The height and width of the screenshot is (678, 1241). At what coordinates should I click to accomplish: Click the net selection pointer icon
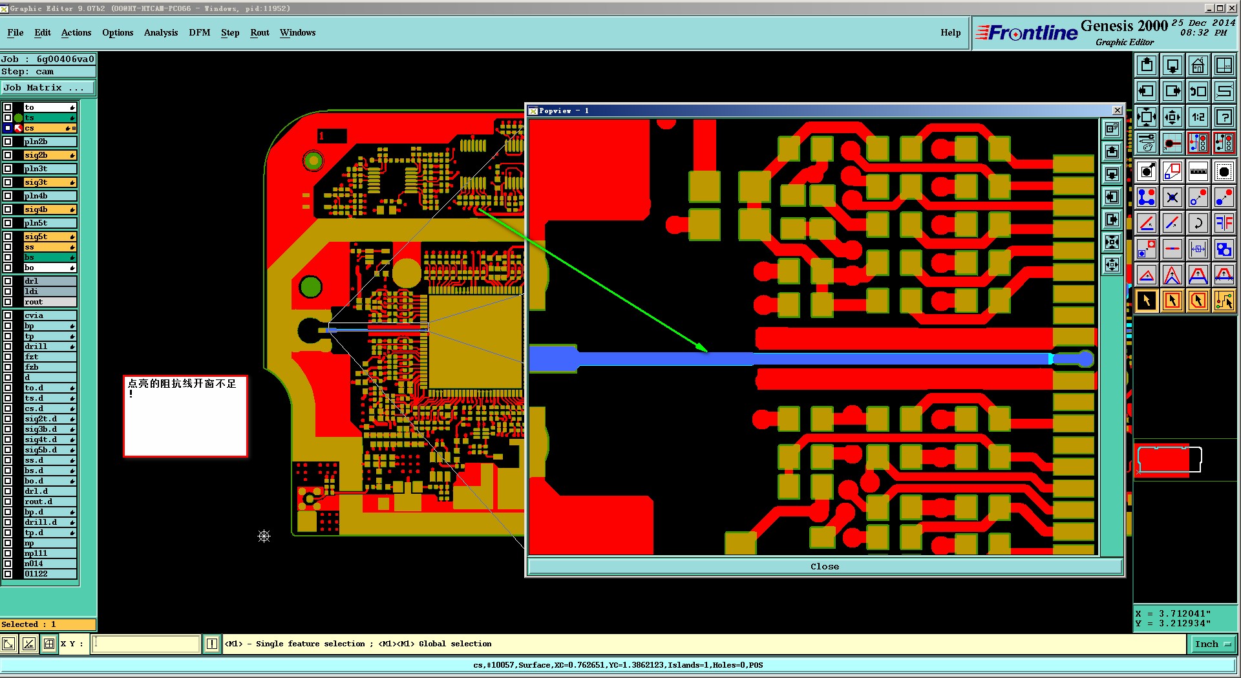coord(1224,301)
